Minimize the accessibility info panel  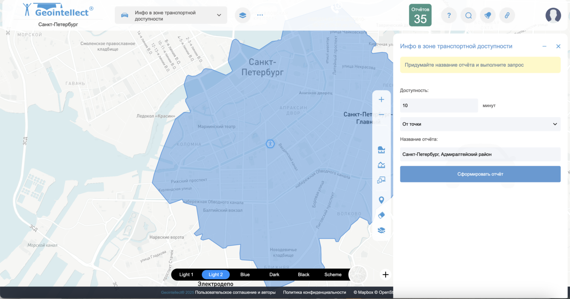coord(544,46)
